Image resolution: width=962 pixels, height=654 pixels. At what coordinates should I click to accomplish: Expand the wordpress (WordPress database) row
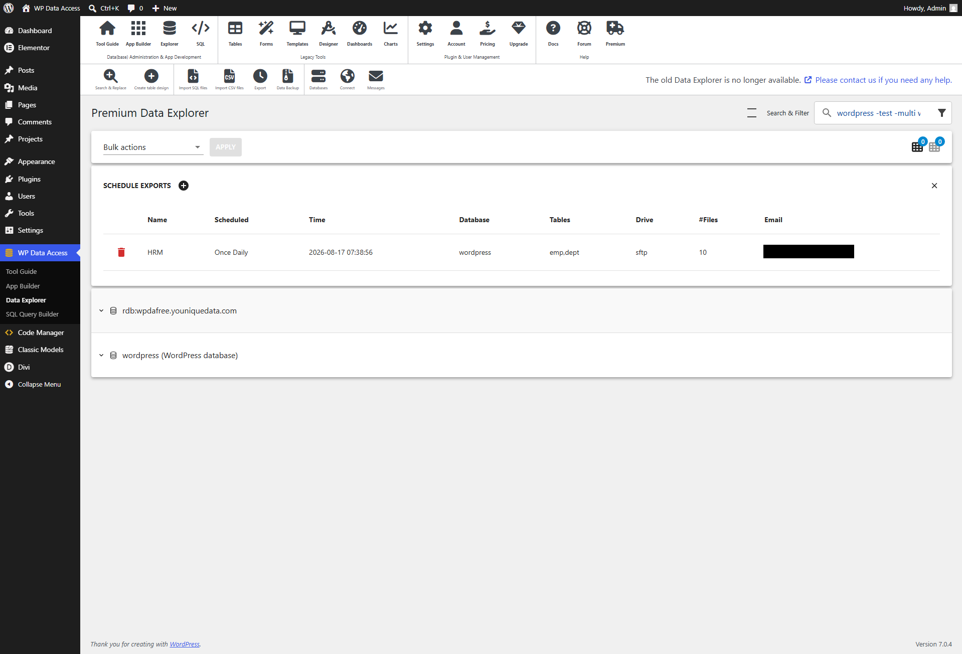101,355
